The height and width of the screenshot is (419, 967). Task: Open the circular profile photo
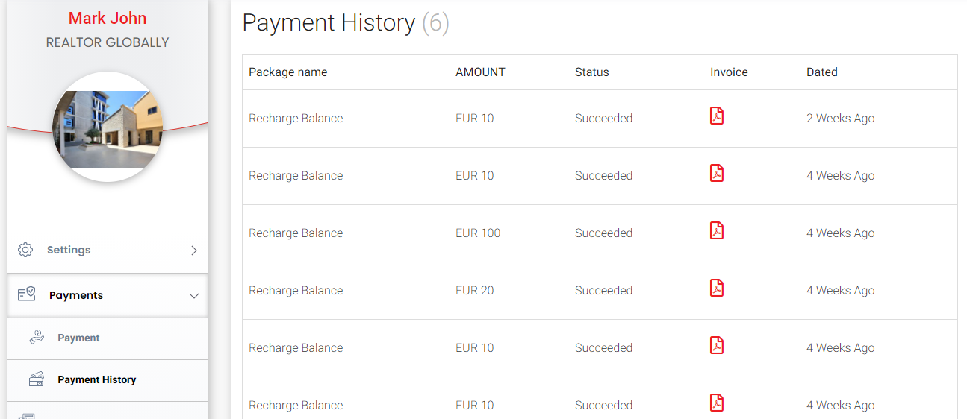[108, 127]
